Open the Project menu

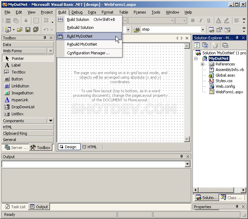click(x=47, y=12)
